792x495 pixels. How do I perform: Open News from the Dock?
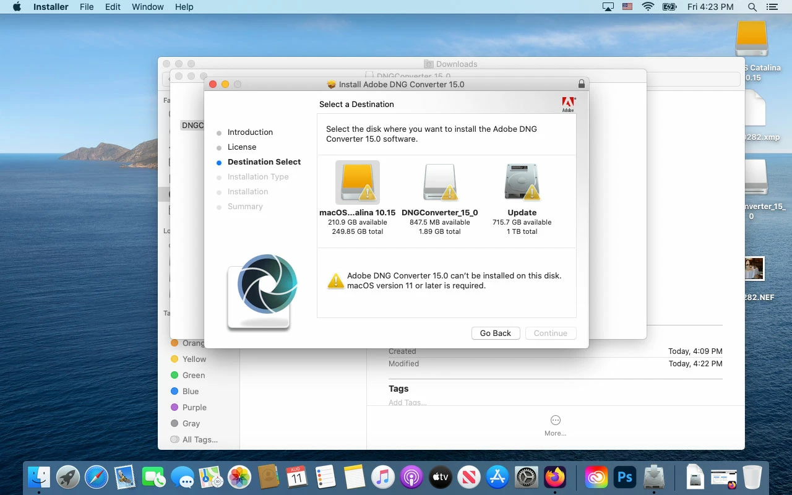(x=469, y=477)
